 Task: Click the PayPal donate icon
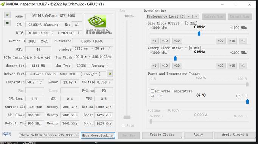(x=6, y=134)
